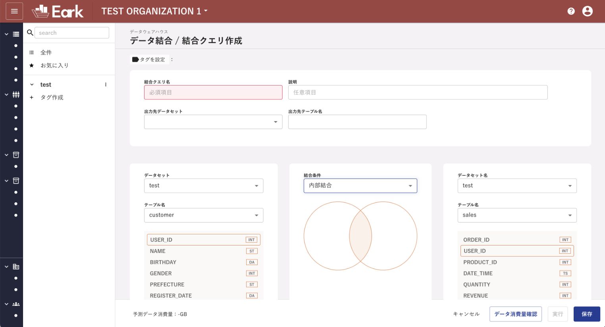Viewport: 605px width, 327px height.
Task: Open the colon options next to タグを設定
Action: 172,59
